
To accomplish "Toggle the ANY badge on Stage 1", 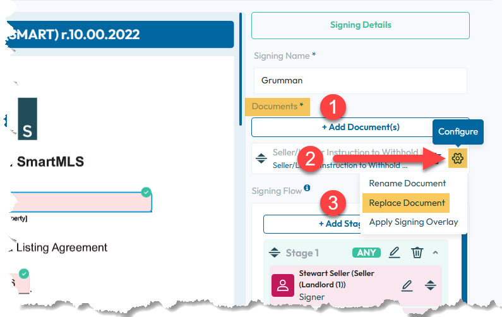I will pos(367,253).
